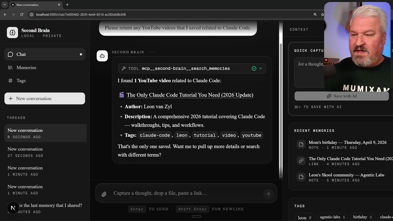This screenshot has height=221, width=393.
Task: Click the sparkle icon on Save with AI
Action: (329, 96)
